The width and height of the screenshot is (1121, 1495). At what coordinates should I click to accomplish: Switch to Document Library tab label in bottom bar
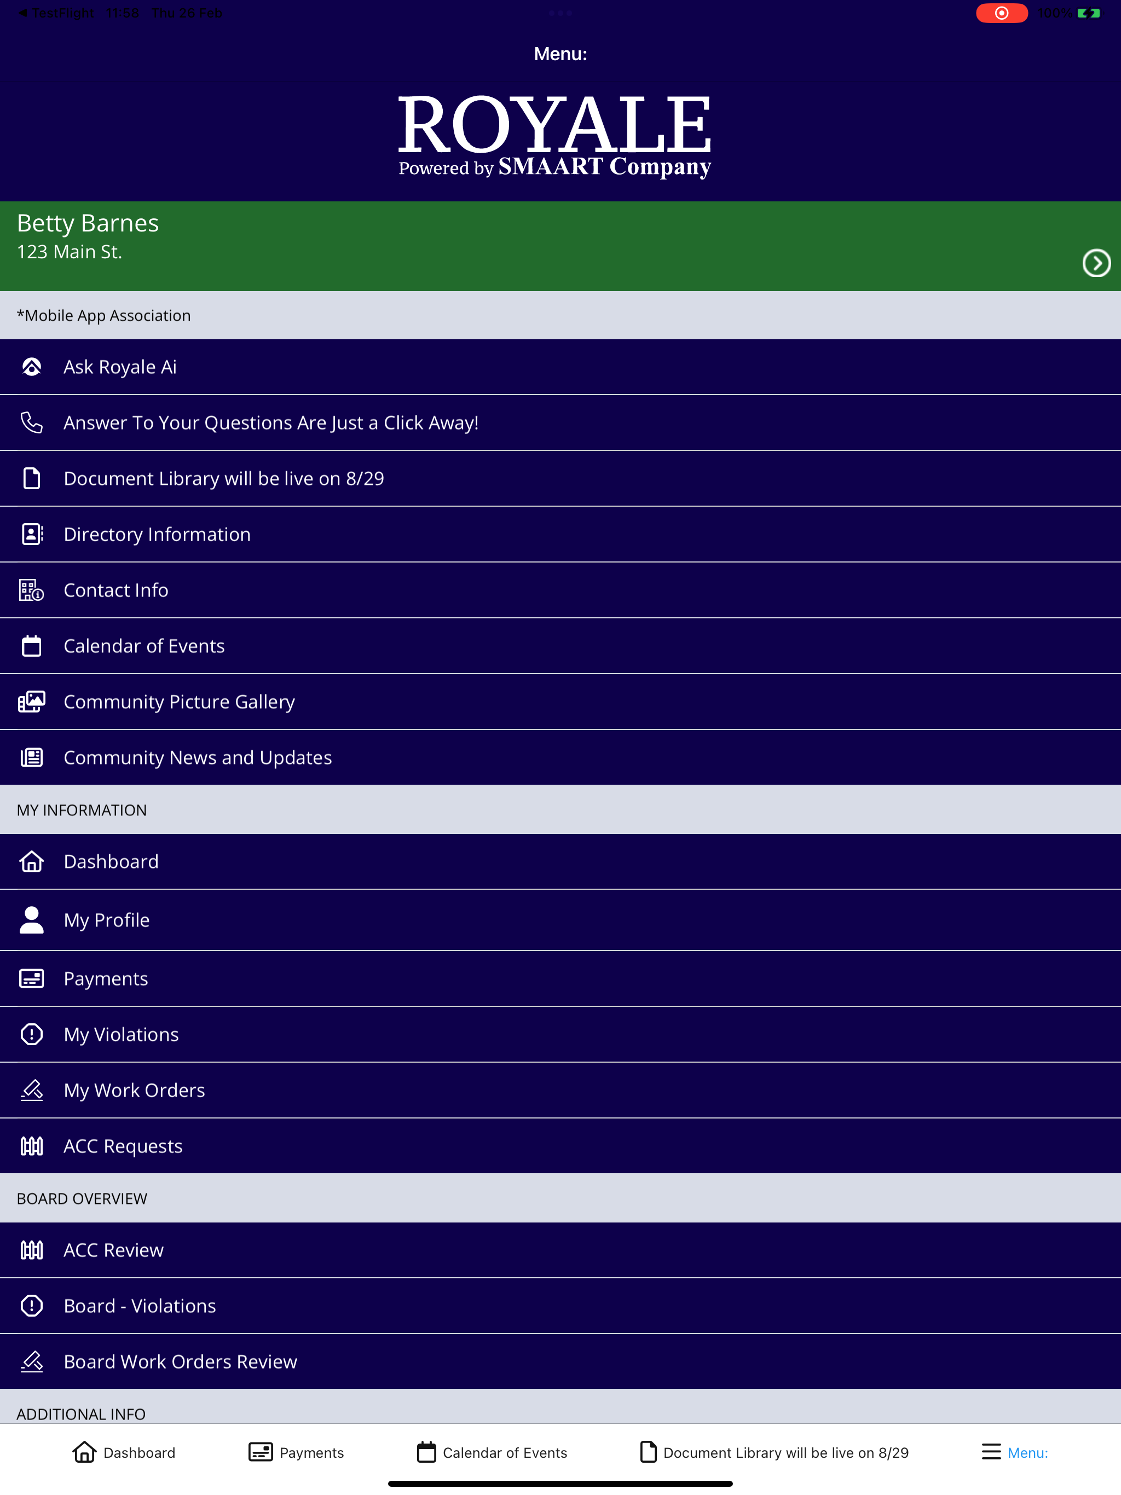point(785,1452)
